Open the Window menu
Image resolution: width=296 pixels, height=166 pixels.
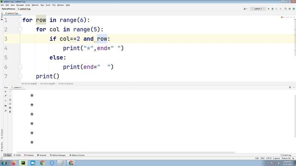(61, 5)
